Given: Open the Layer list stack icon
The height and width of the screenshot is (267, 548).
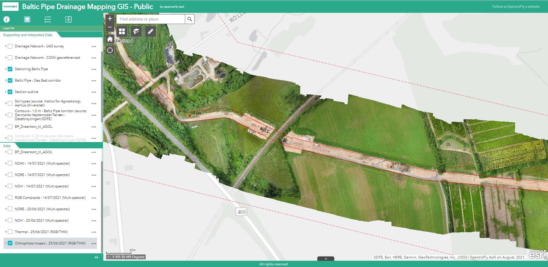Looking at the screenshot, I should [x=27, y=19].
